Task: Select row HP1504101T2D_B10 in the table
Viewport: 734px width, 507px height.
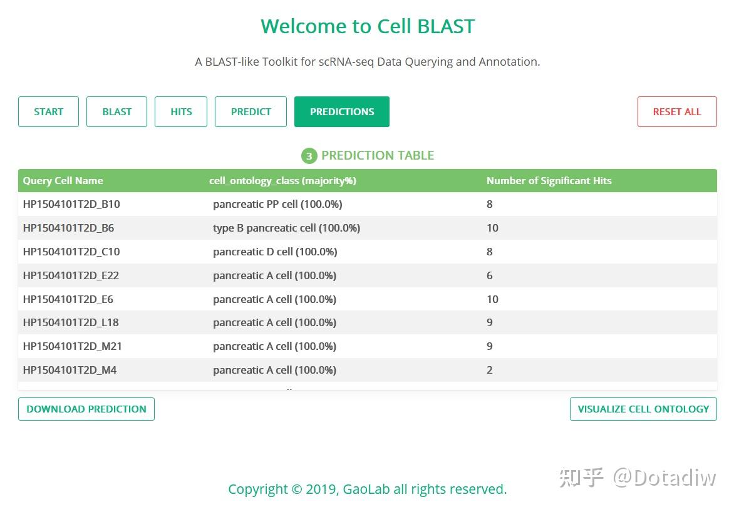Action: (70, 204)
